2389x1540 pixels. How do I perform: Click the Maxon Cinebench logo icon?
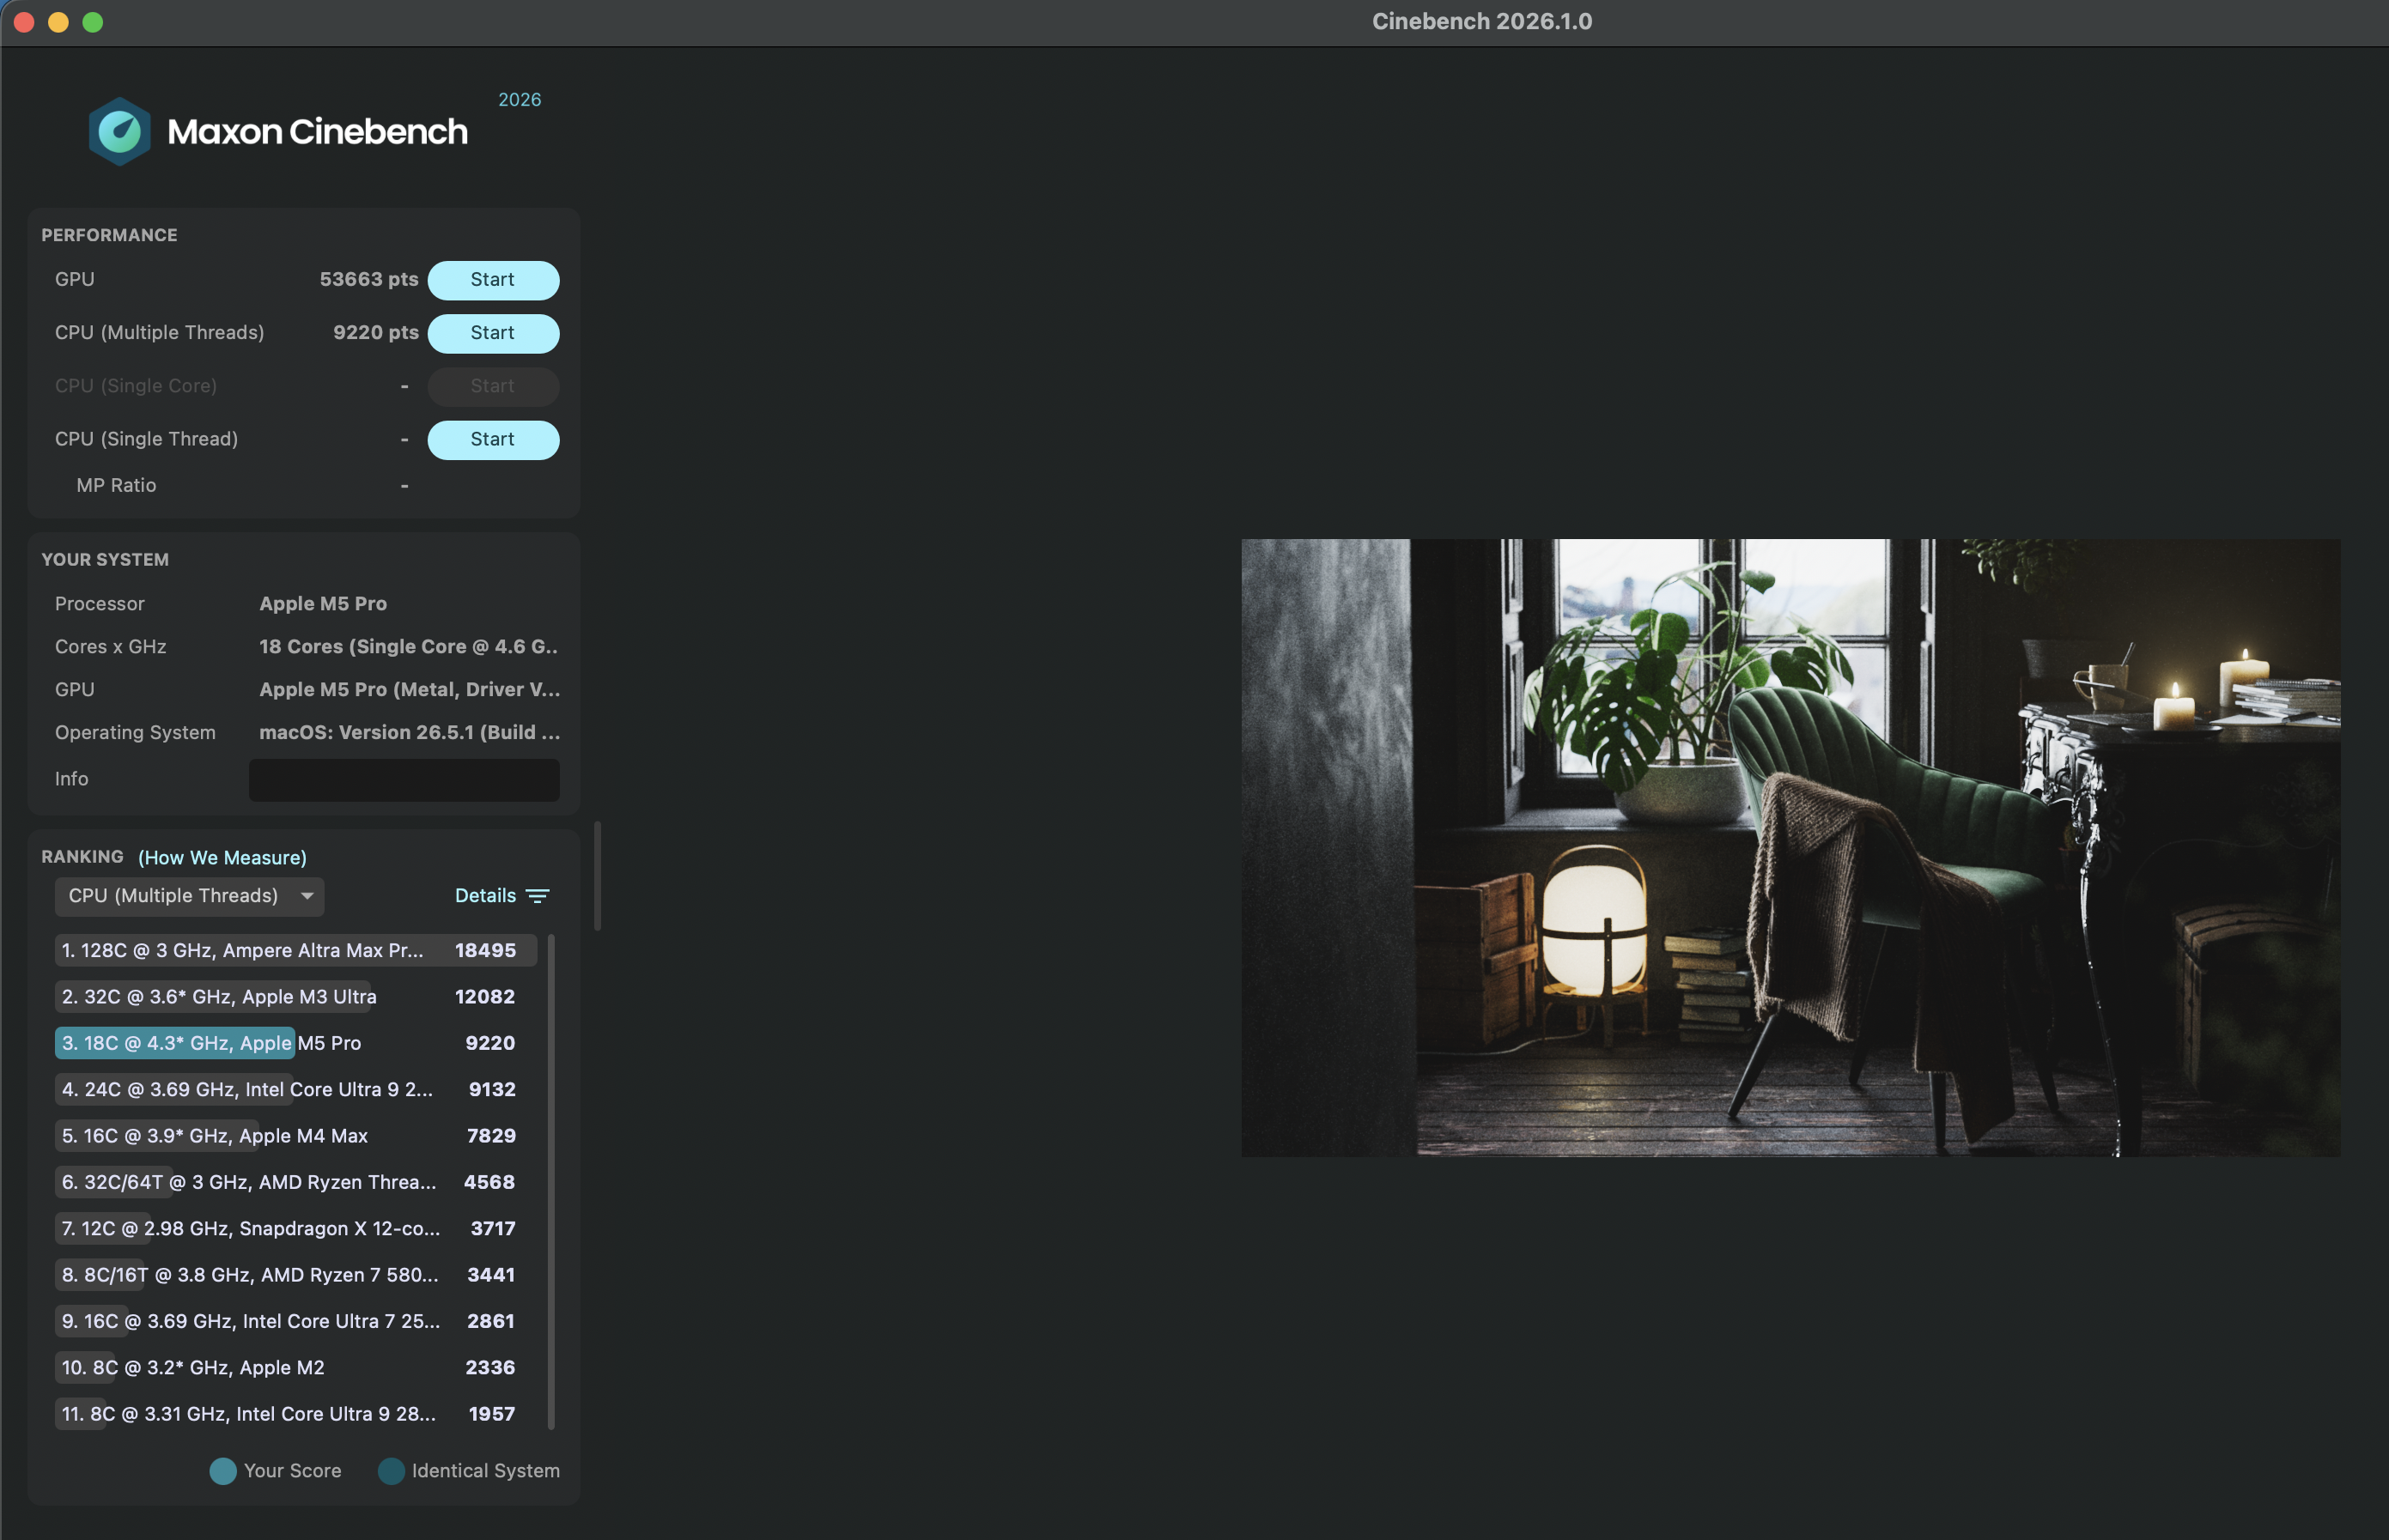tap(119, 131)
